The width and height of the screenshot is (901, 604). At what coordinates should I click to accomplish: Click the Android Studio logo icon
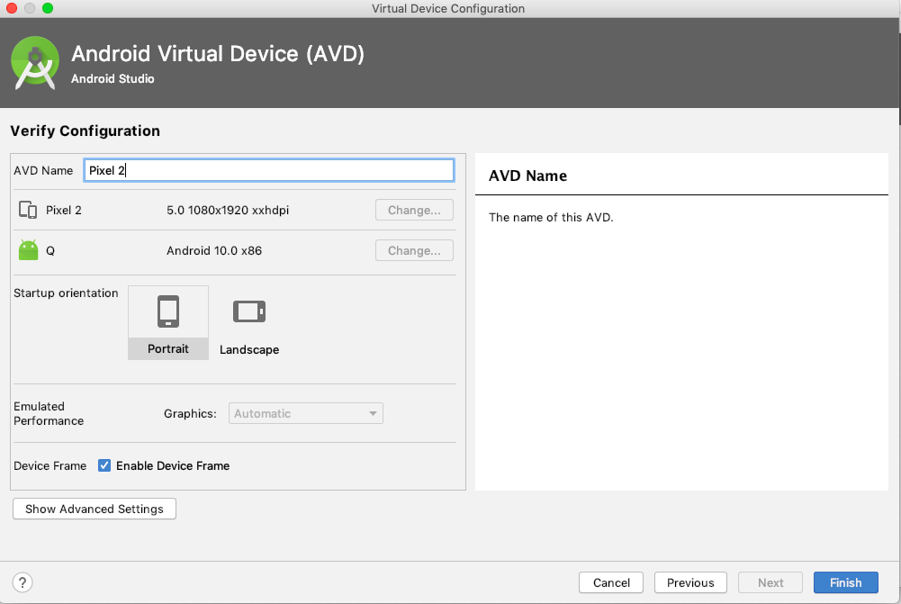click(x=35, y=63)
